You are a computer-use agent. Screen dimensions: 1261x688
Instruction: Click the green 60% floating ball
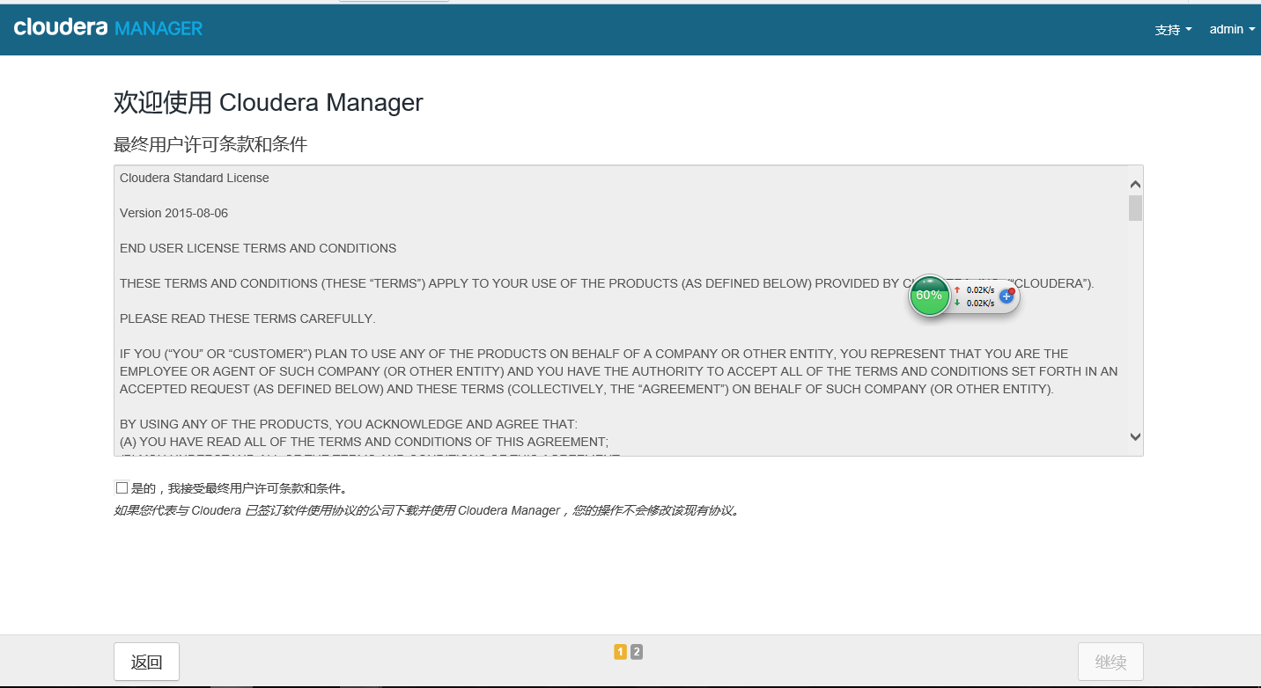pyautogui.click(x=929, y=296)
